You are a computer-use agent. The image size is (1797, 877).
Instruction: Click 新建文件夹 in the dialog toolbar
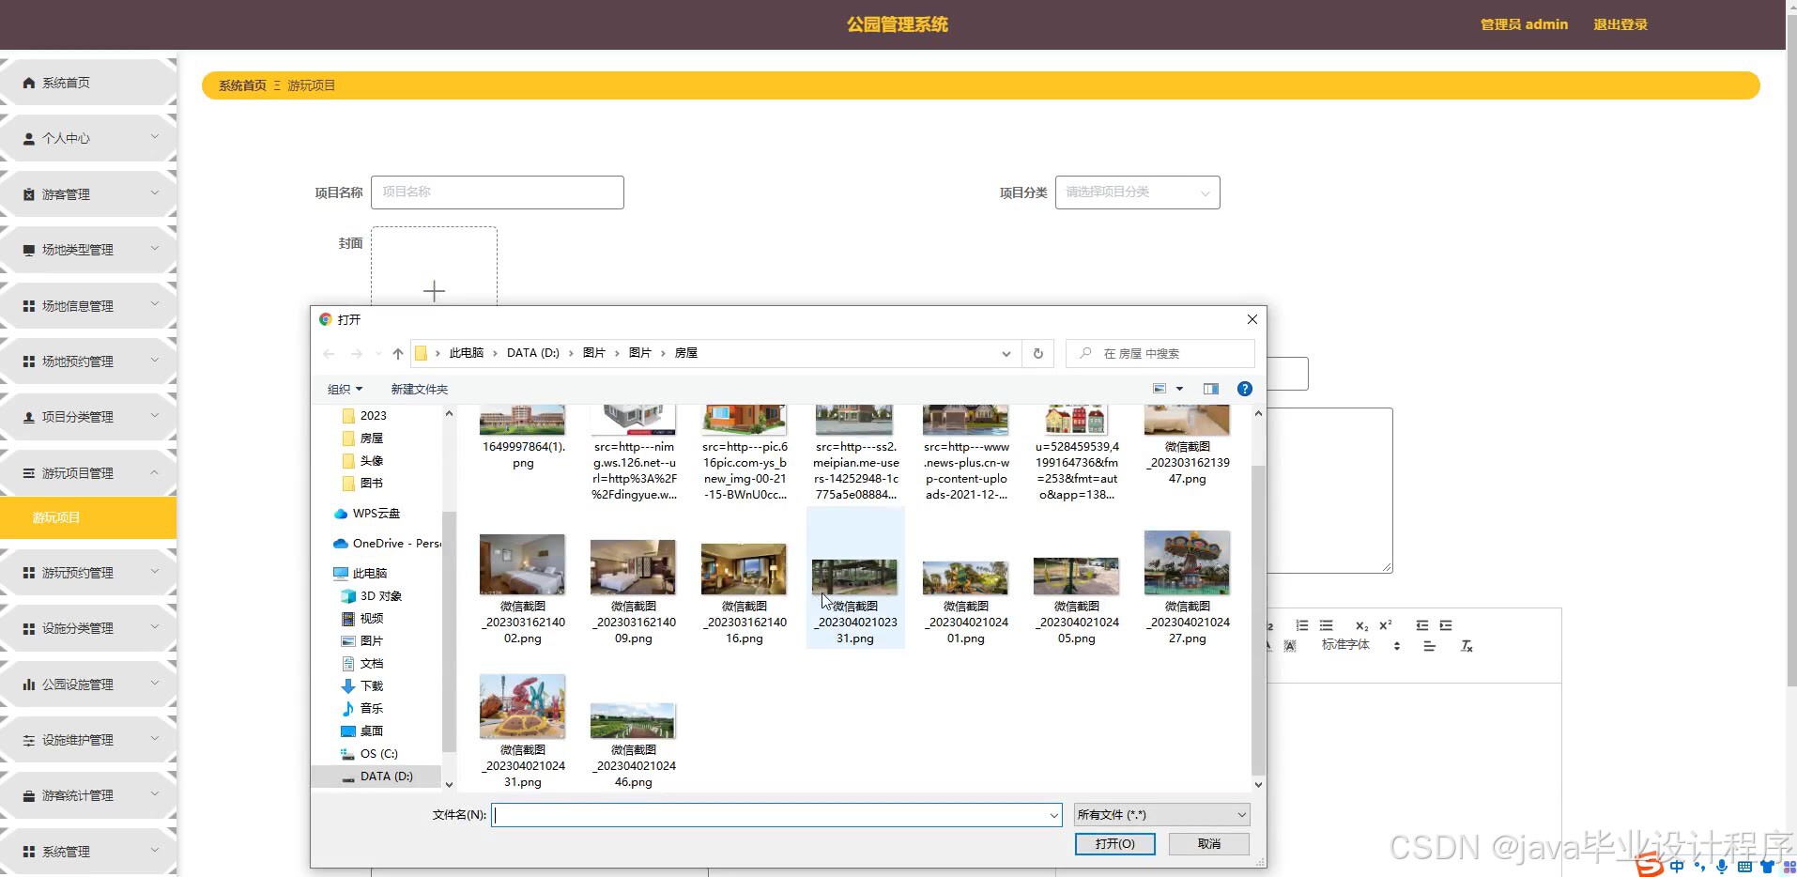tap(419, 389)
